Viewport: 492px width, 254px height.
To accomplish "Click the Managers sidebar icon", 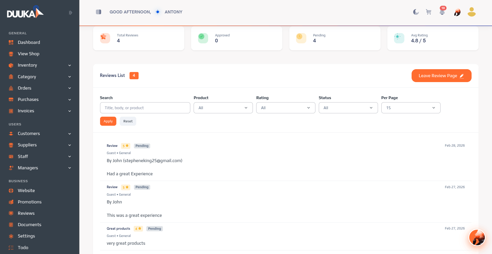I will click(x=11, y=168).
